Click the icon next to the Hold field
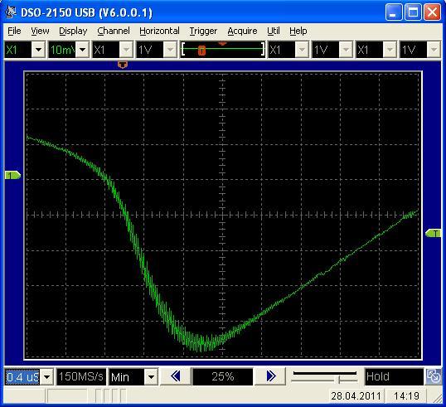 (434, 376)
